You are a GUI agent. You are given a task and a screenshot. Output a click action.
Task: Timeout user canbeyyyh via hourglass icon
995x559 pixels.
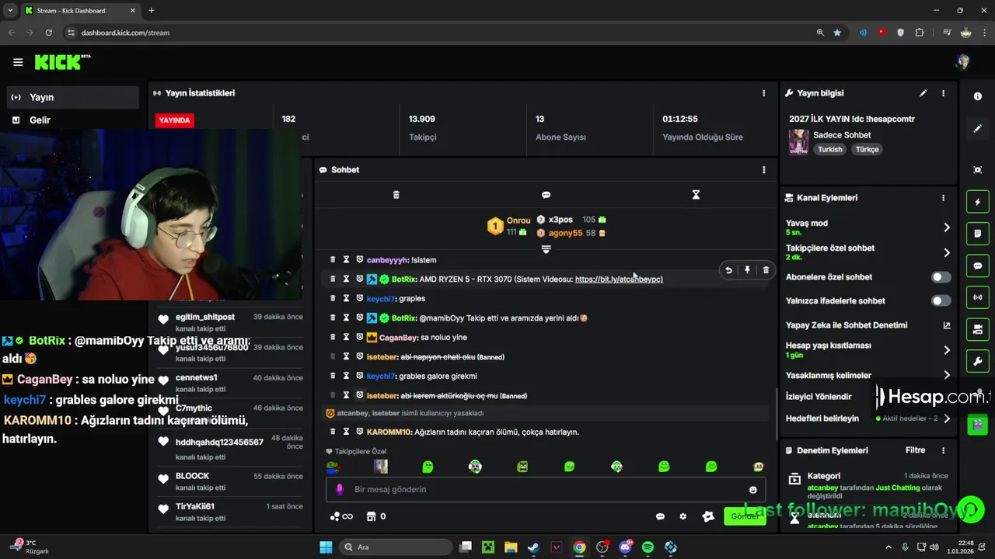[x=346, y=259]
